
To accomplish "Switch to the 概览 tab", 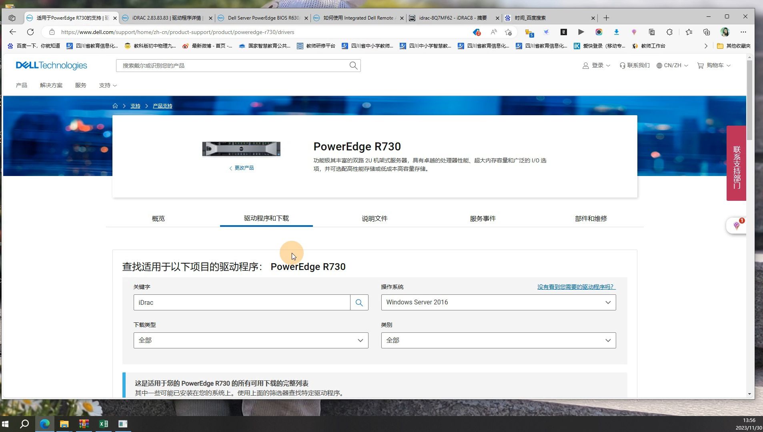I will (158, 218).
